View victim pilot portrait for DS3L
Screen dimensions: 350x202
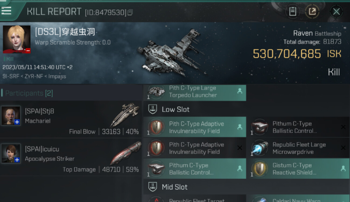(x=17, y=39)
